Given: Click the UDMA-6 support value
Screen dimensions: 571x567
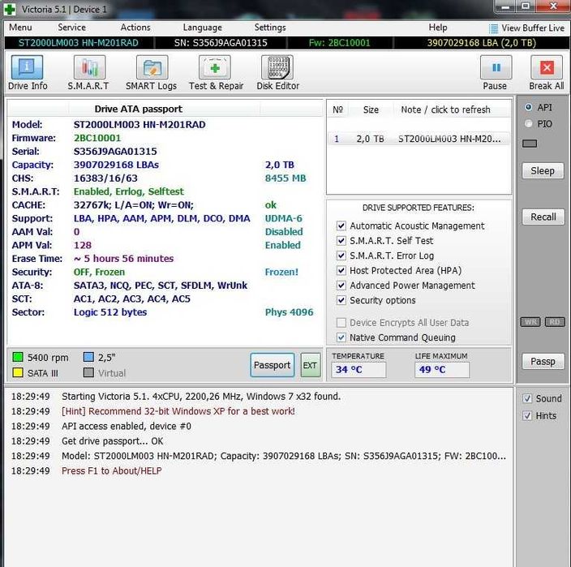Looking at the screenshot, I should 284,218.
